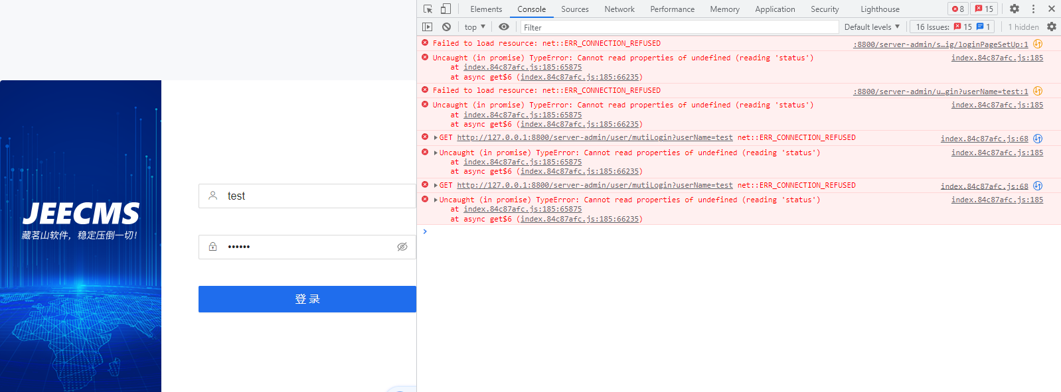1061x392 pixels.
Task: Click the username field containing test
Action: [312, 196]
